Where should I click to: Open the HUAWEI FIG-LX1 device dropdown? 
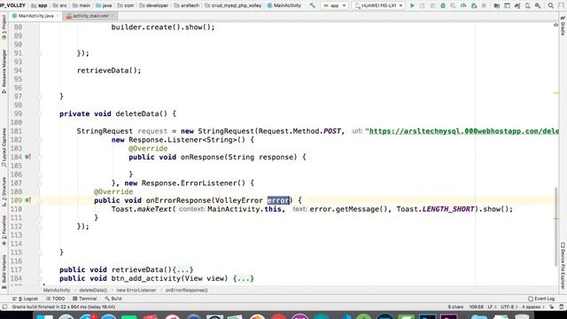pos(378,5)
